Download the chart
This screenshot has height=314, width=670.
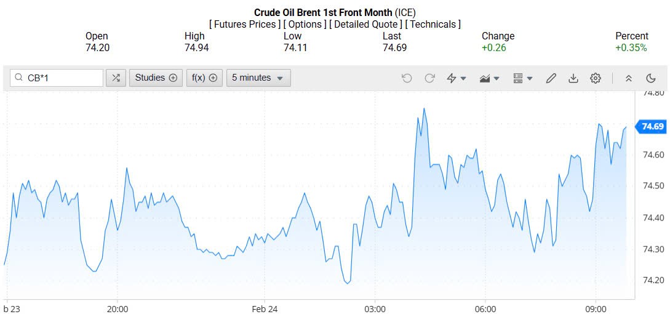pyautogui.click(x=573, y=78)
